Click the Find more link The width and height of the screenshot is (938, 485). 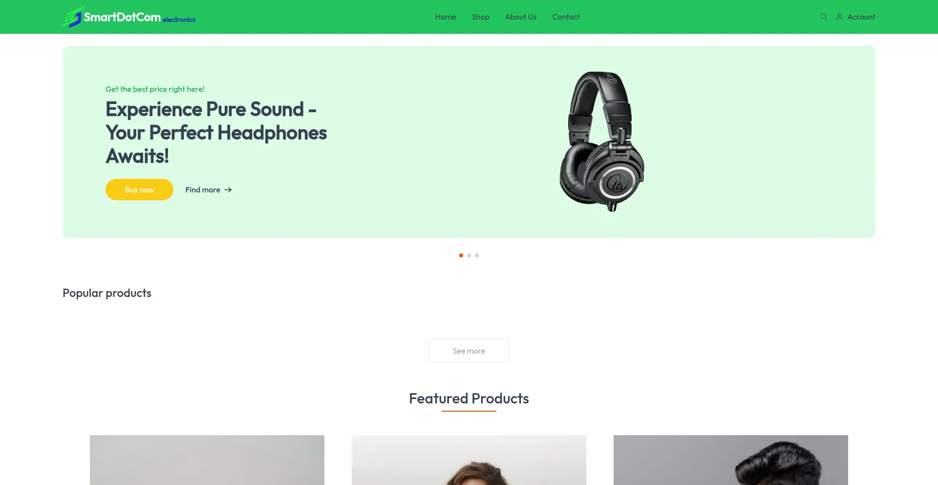point(209,190)
